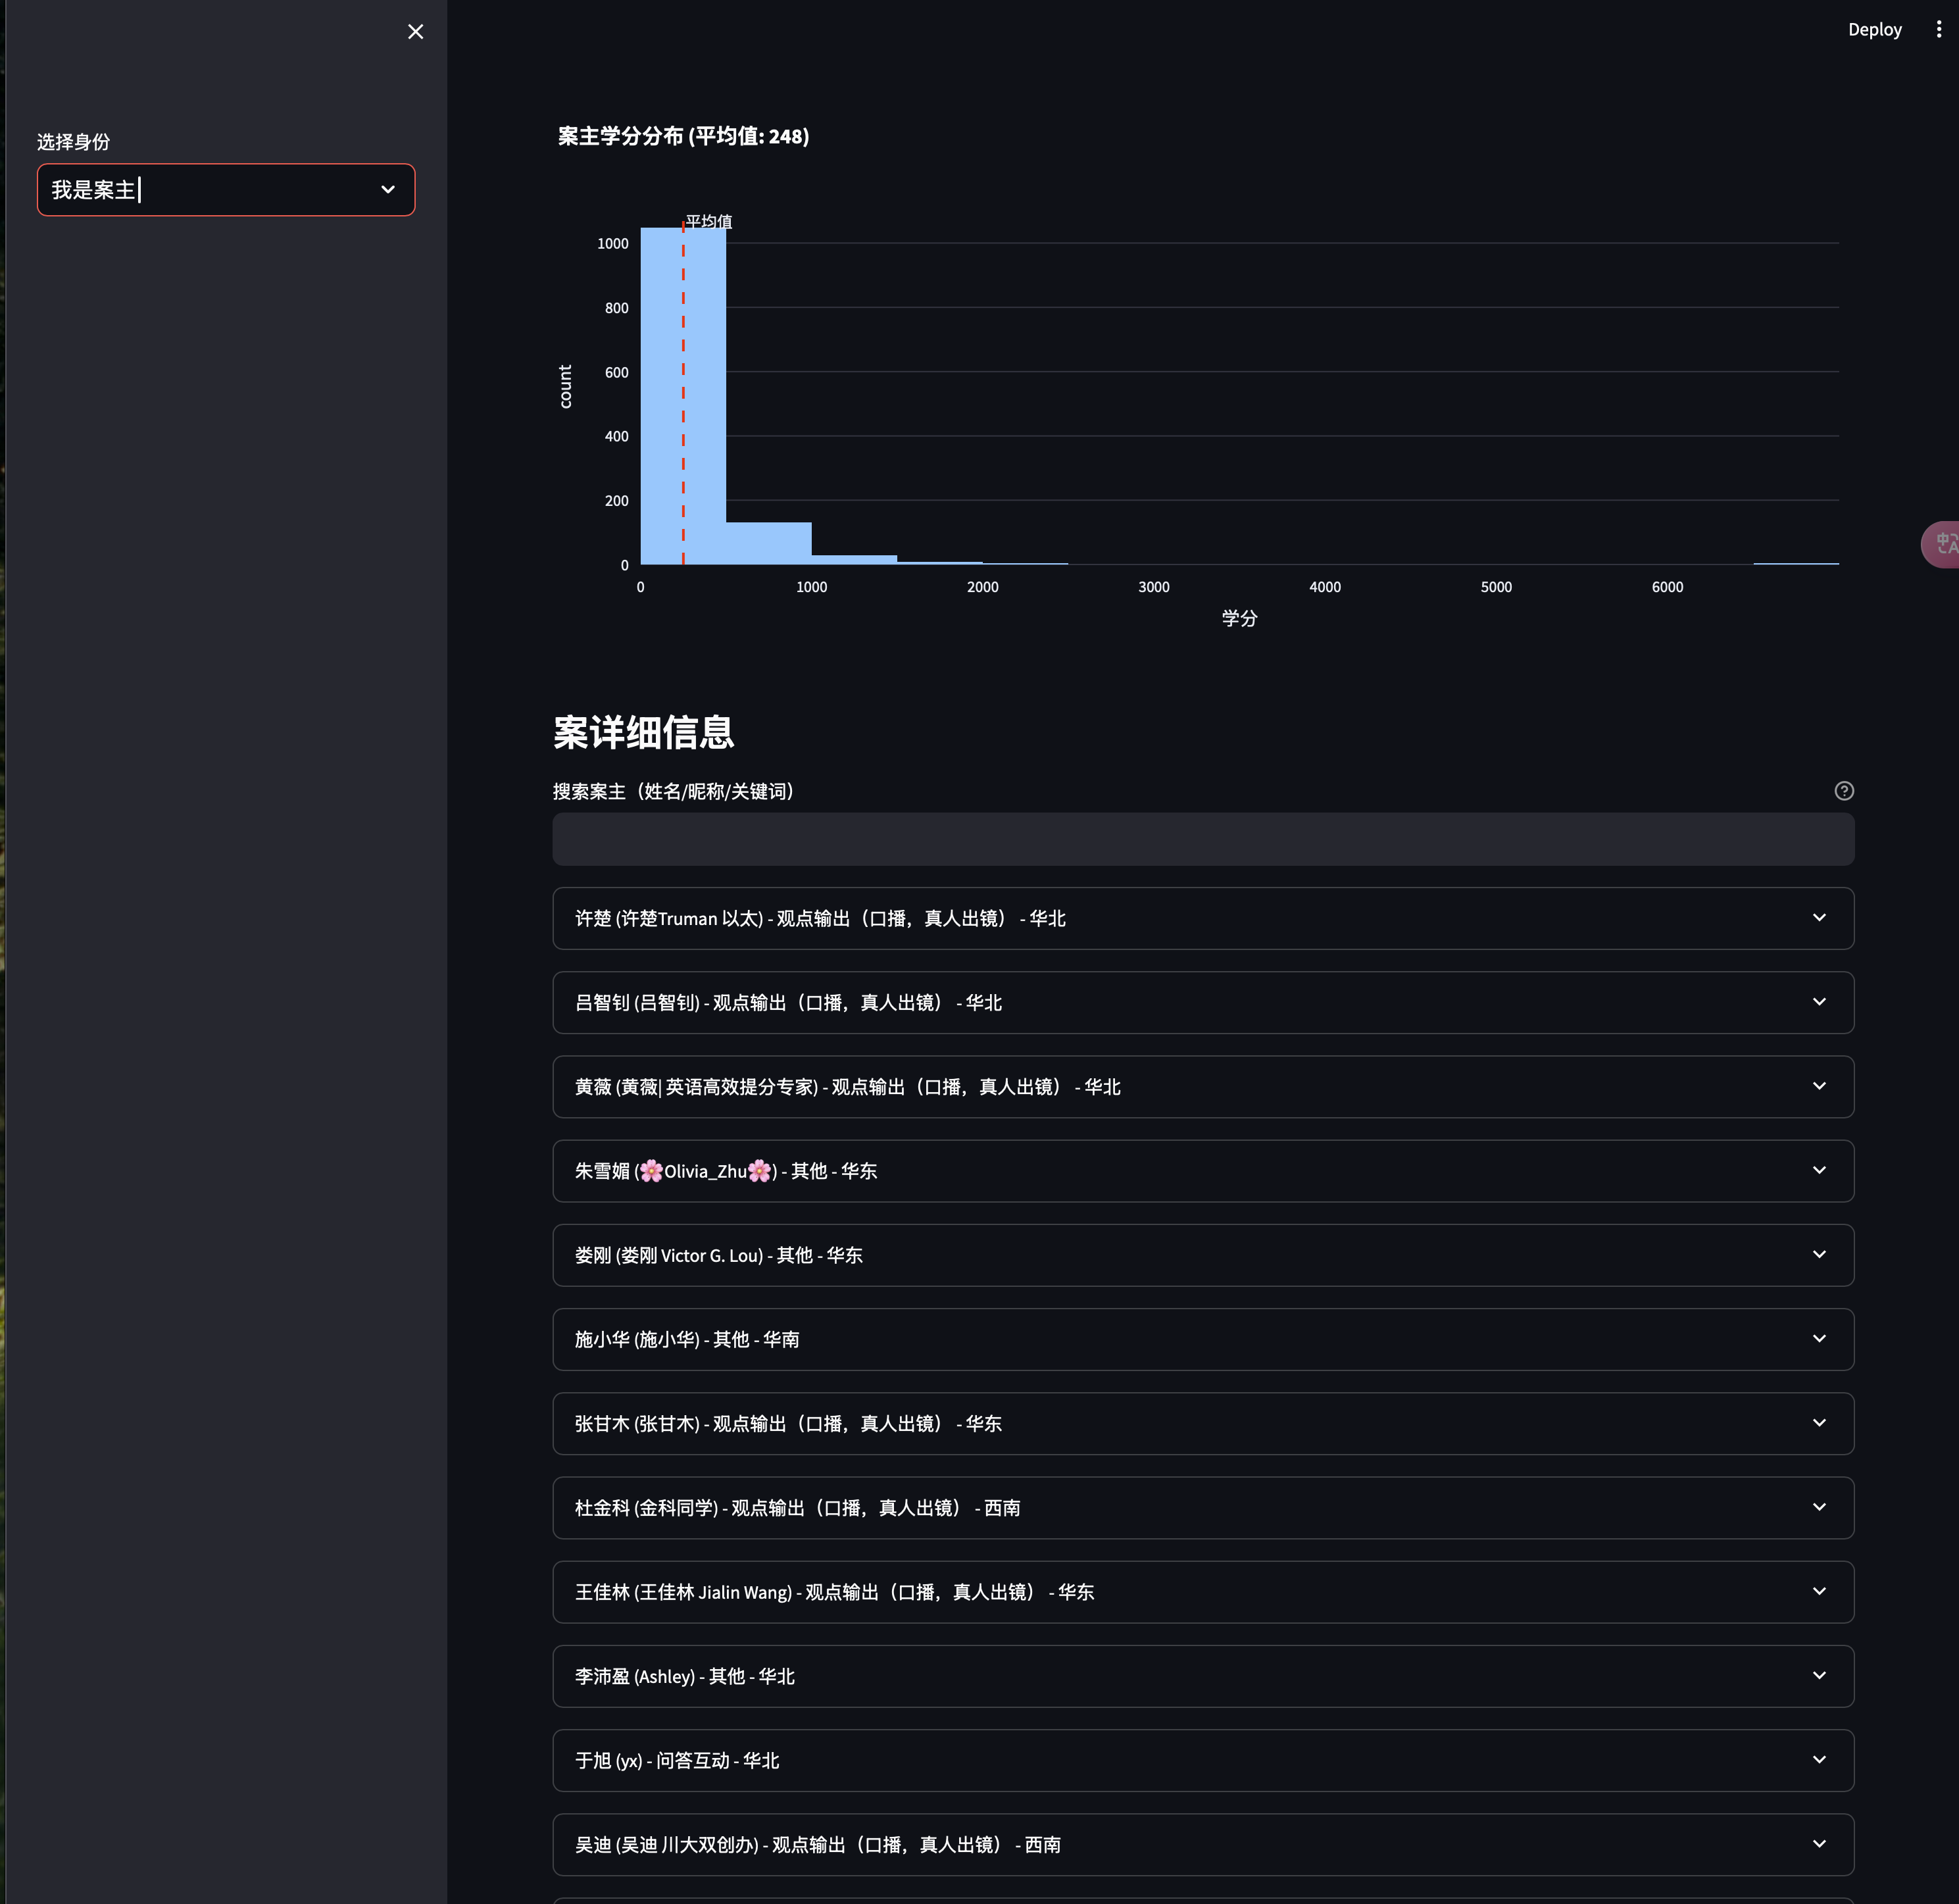
Task: Expand the 黄薇 英语高效提分专家 entry
Action: tap(1203, 1087)
